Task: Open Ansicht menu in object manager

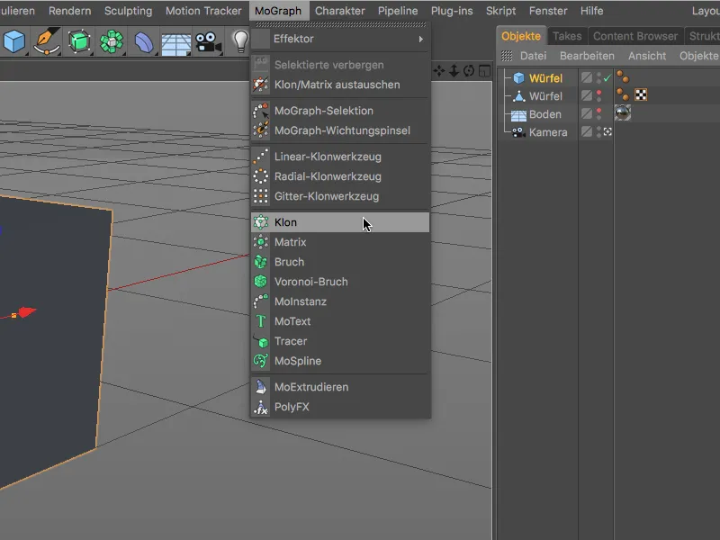Action: pos(647,56)
